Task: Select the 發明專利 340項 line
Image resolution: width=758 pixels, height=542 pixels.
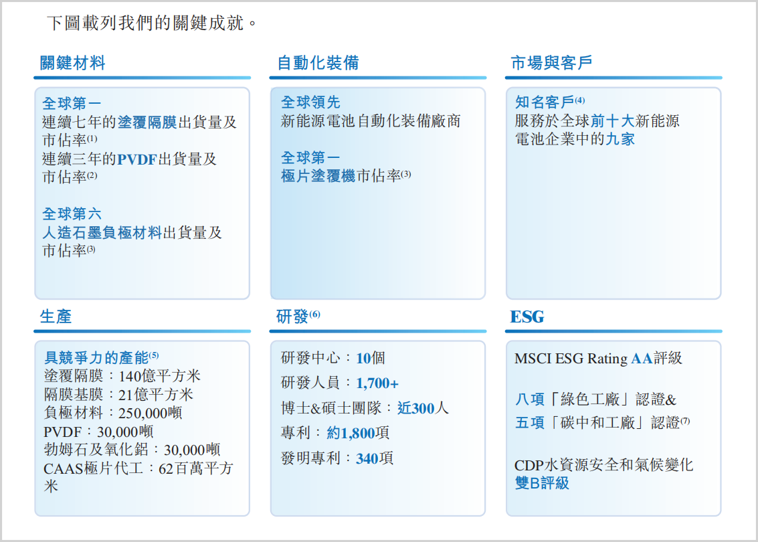Action: 337,458
